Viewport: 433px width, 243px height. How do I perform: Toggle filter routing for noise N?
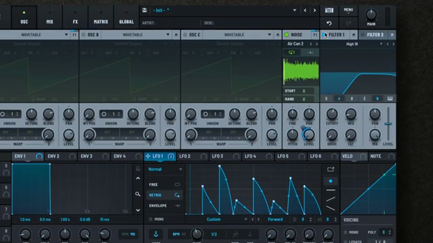coord(378,99)
